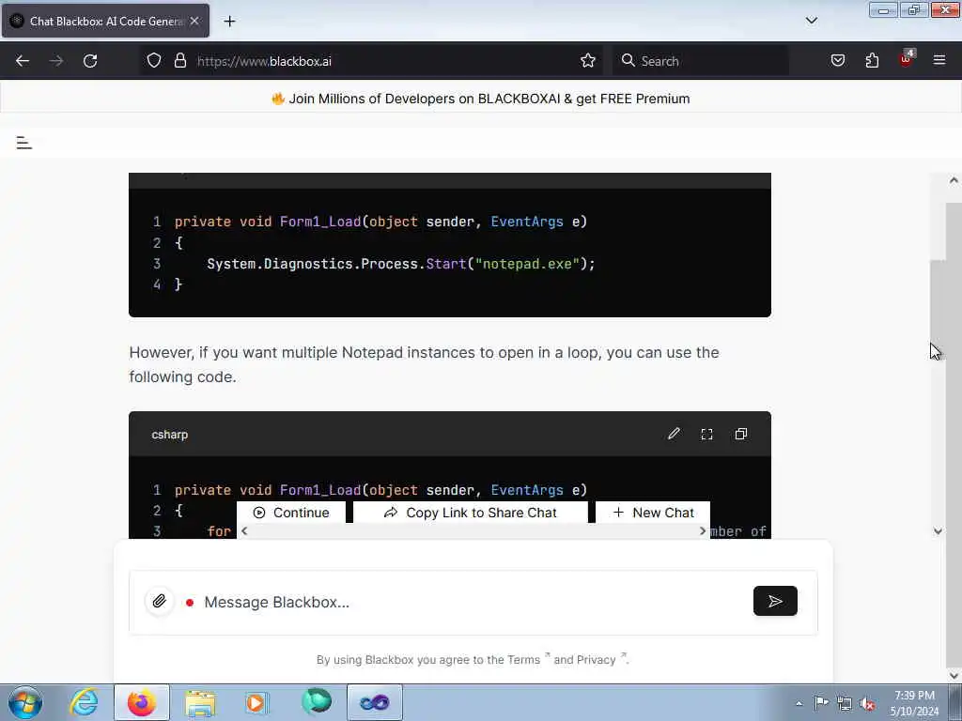Go back to previous page in Firefox
The image size is (962, 721).
click(23, 61)
